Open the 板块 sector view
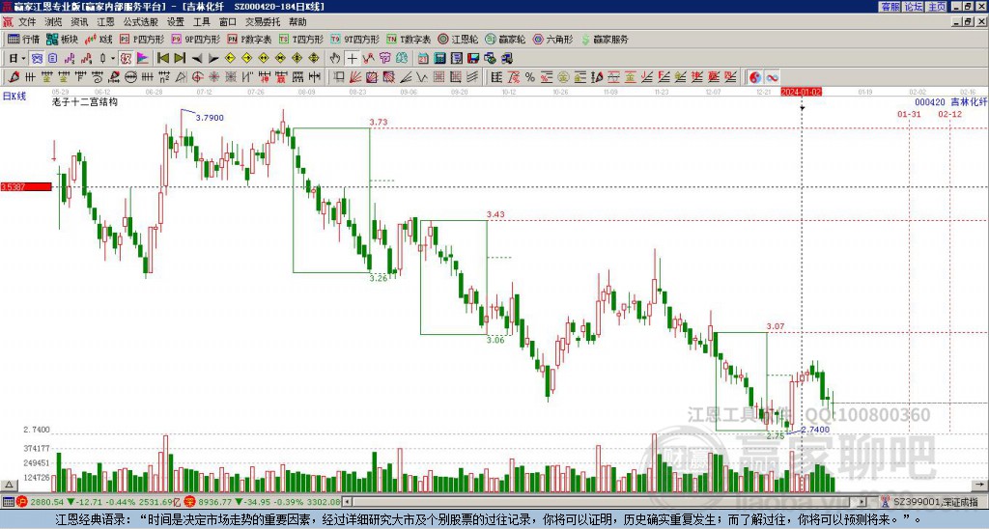 coord(62,39)
